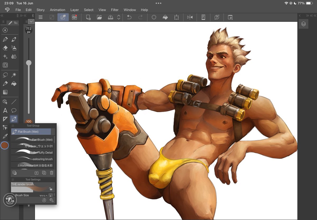Toggle the lock icon on THE render brush preview
This screenshot has width=317, height=220.
click(x=50, y=189)
